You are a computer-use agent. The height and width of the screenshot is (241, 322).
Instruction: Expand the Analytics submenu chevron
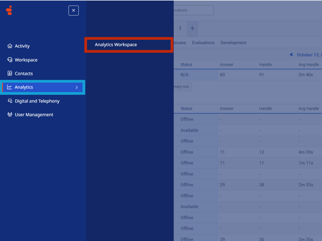(x=77, y=87)
